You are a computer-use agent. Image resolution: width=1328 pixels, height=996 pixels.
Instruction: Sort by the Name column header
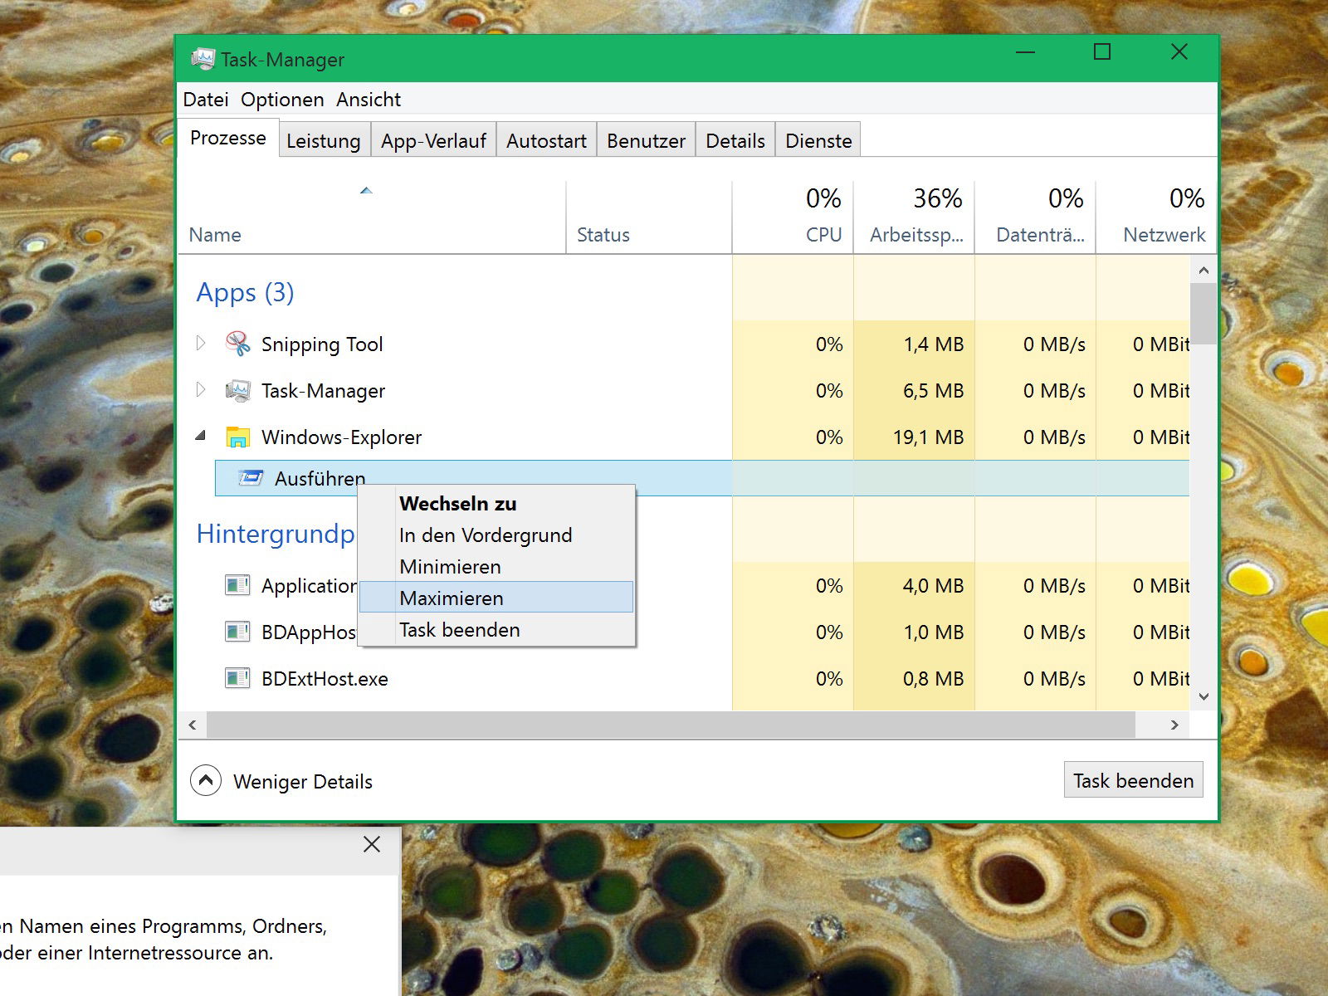click(x=372, y=217)
